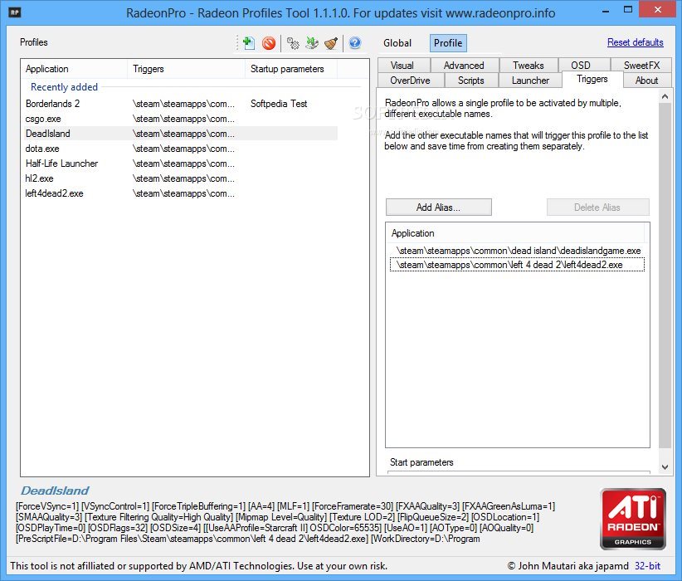Open the Visual tab
This screenshot has width=682, height=581.
[403, 66]
